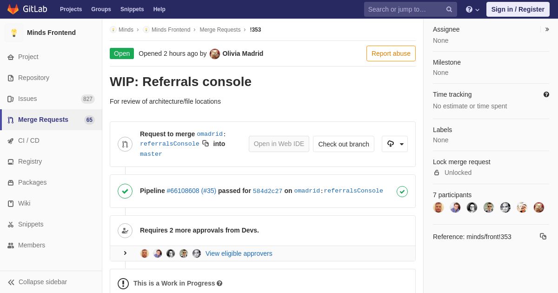The image size is (558, 293).
Task: Open commit 584d2c27 link
Action: [267, 191]
